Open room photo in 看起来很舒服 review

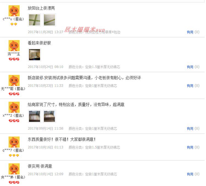(35, 55)
